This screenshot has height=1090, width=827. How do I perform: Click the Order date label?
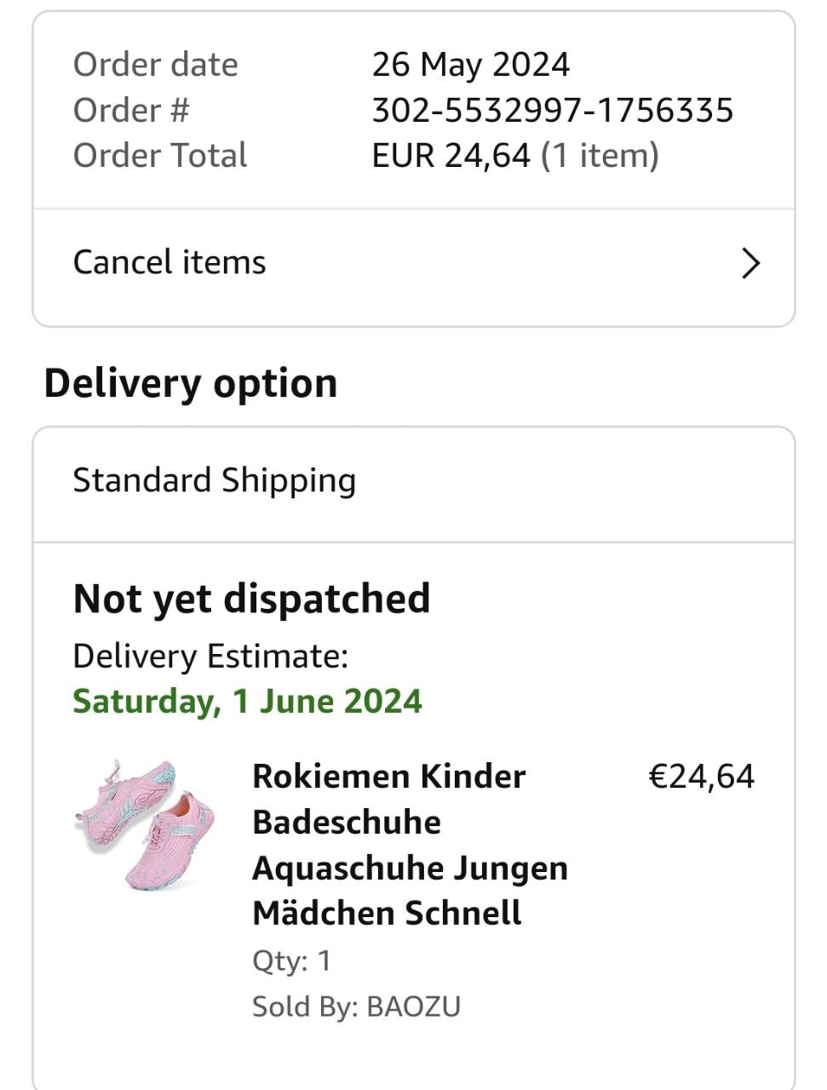[x=155, y=65]
